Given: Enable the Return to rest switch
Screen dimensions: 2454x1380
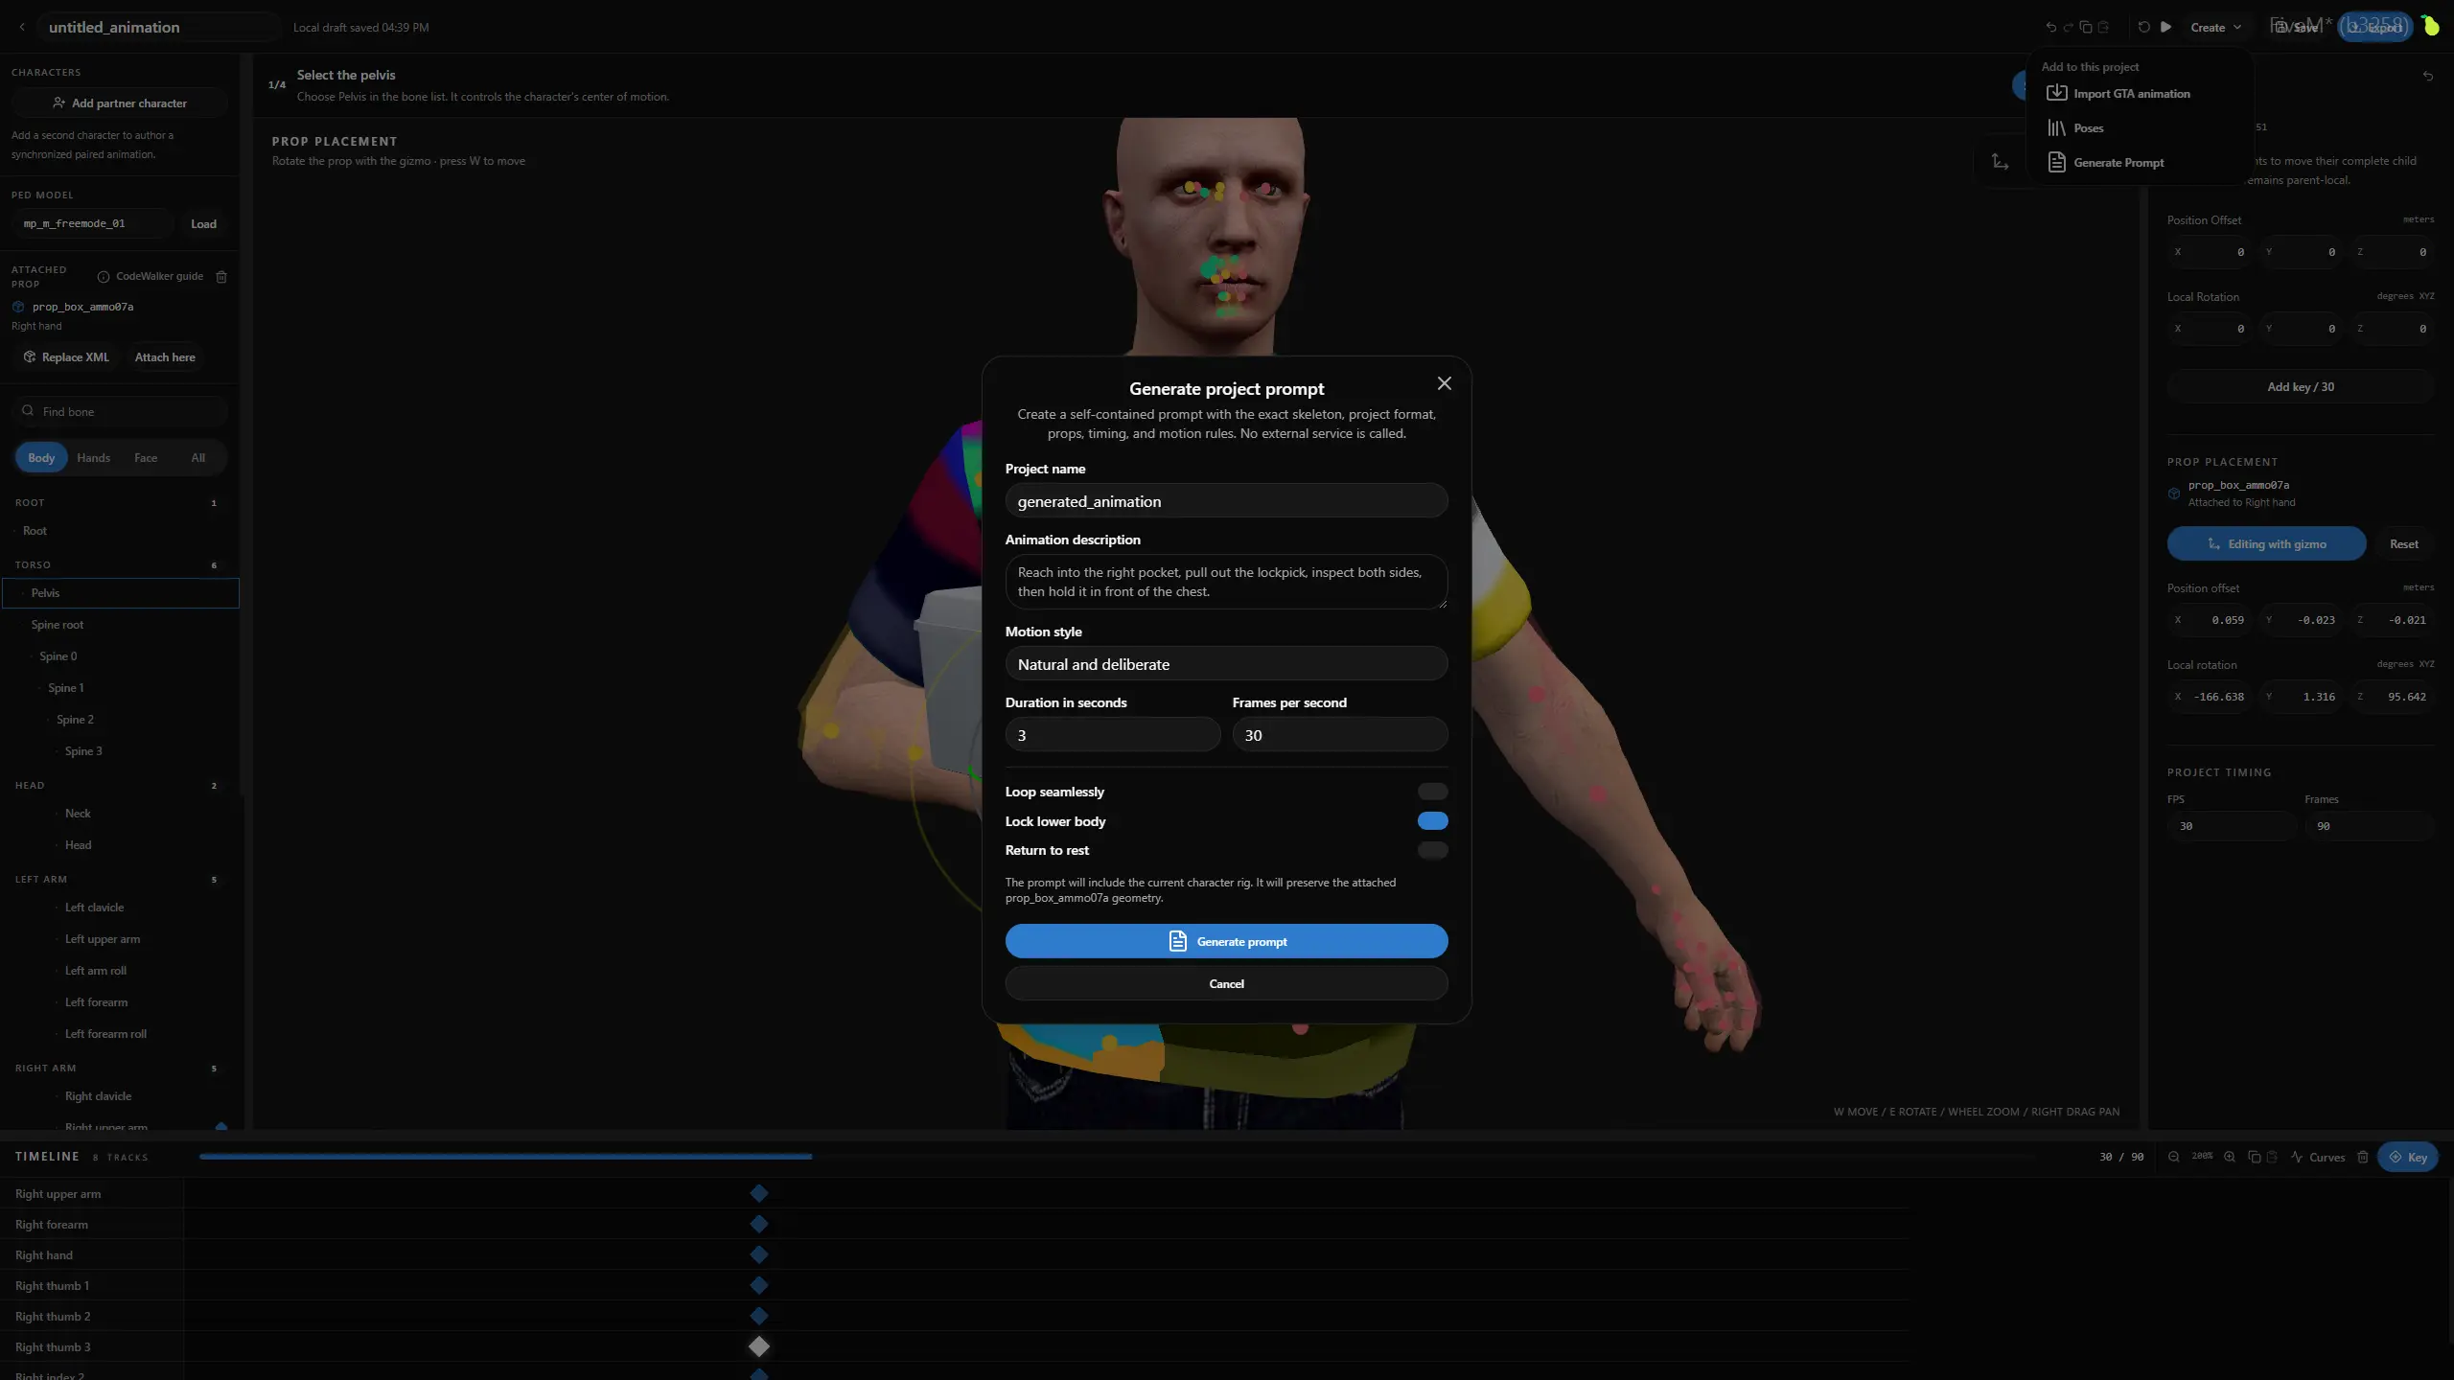Looking at the screenshot, I should (x=1432, y=850).
